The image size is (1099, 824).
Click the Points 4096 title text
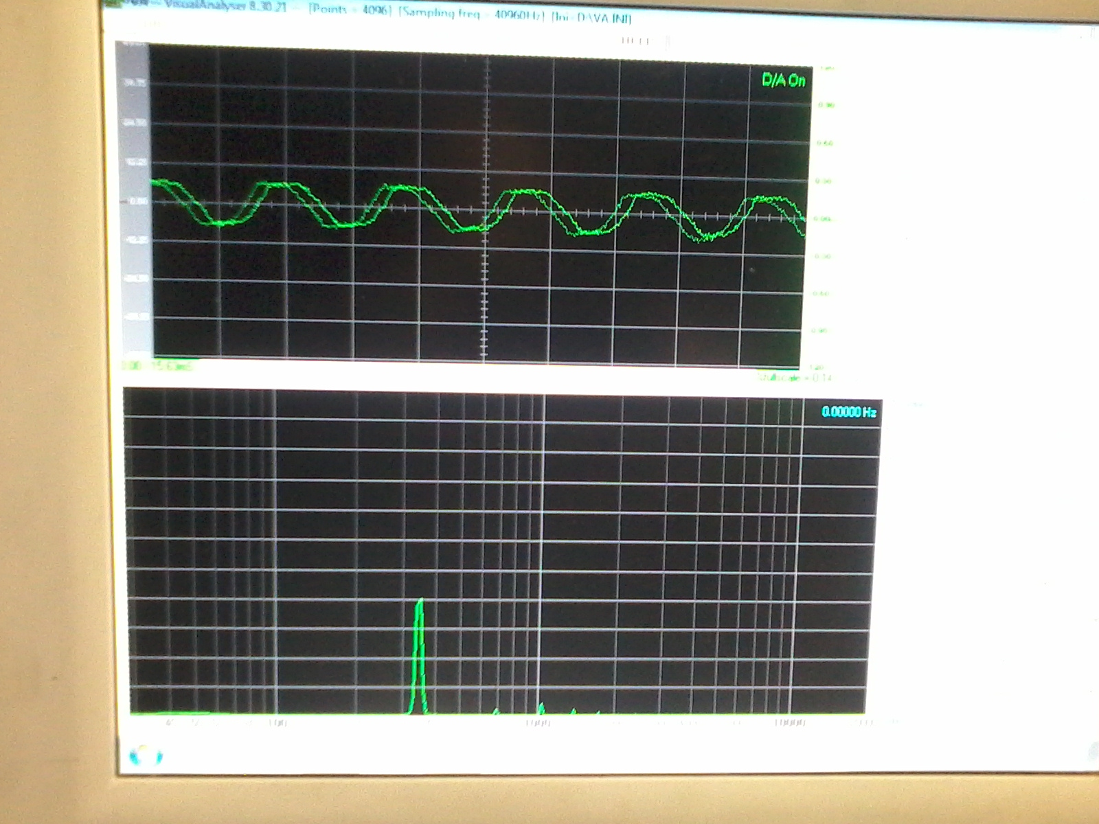(x=350, y=10)
